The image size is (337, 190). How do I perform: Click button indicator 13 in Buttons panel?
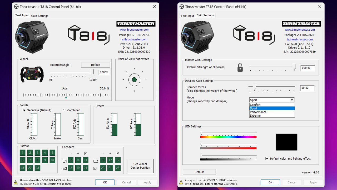[23, 168]
